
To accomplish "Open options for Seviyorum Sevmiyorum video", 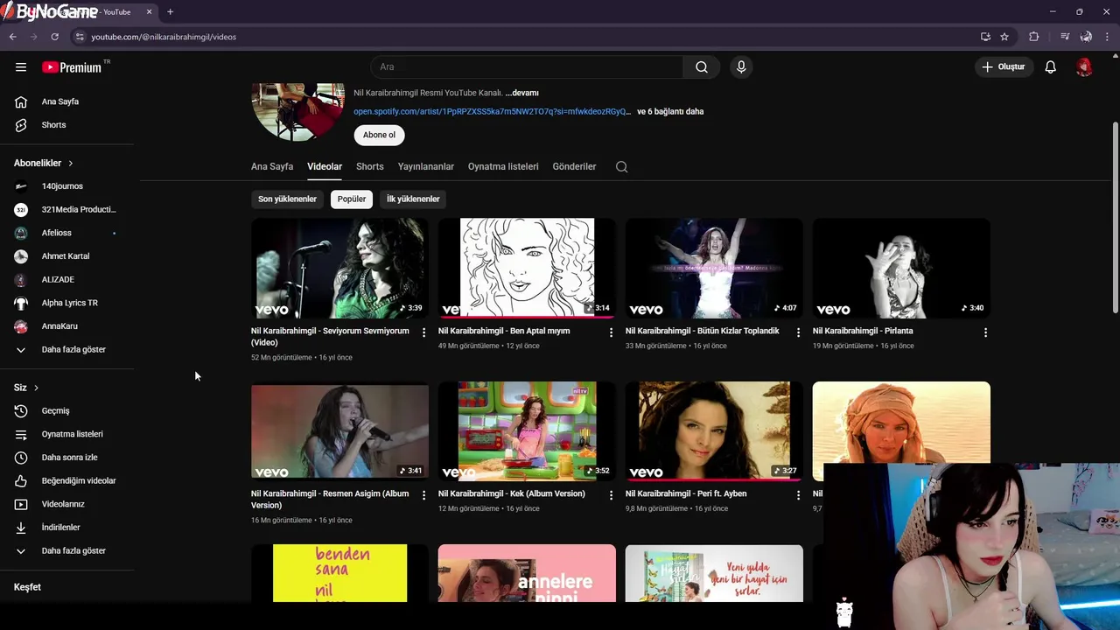I will coord(423,332).
